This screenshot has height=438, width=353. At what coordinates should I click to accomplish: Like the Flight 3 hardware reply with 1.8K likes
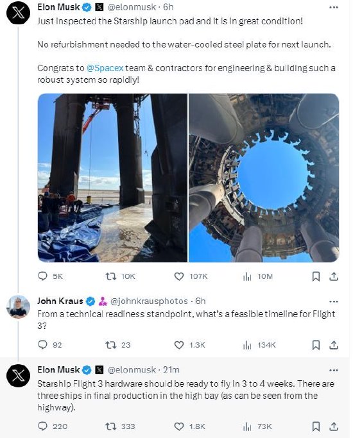point(179,426)
